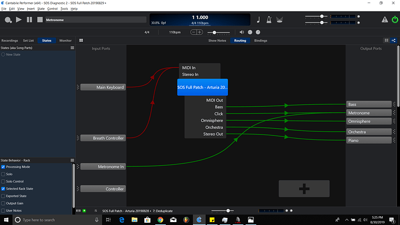Select the Omnisphere output port

click(x=369, y=121)
